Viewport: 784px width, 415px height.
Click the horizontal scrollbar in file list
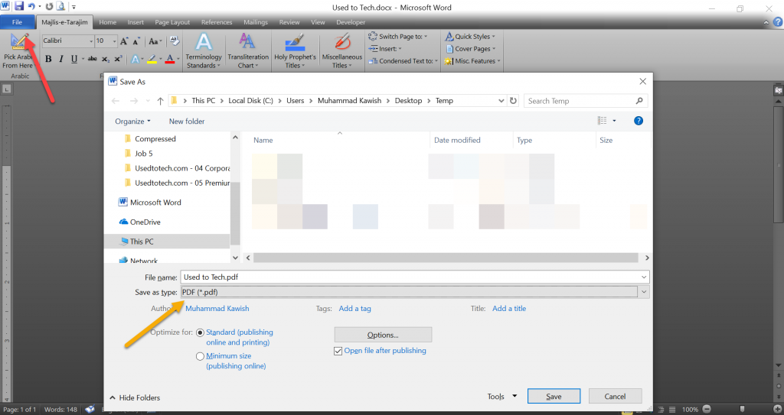446,258
